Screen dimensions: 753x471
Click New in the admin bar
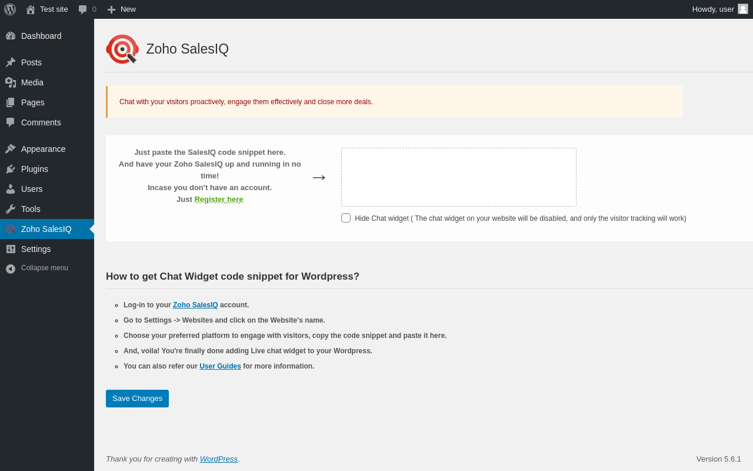click(128, 9)
